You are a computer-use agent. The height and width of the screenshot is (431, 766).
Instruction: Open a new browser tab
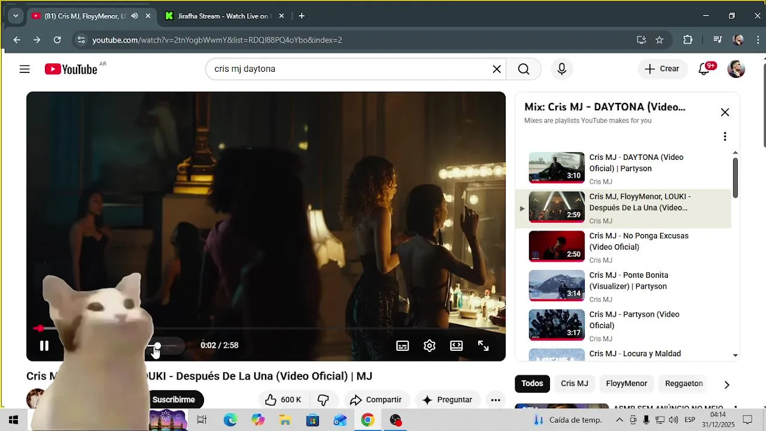coord(302,16)
